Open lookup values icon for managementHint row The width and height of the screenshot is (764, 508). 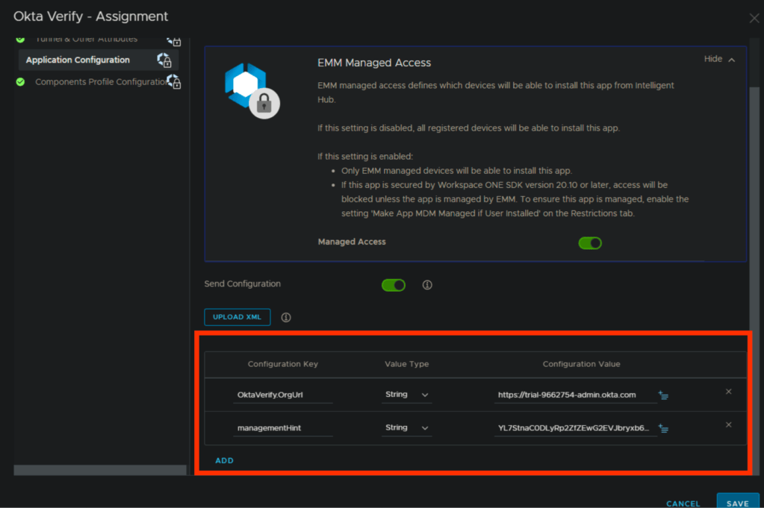(x=663, y=428)
